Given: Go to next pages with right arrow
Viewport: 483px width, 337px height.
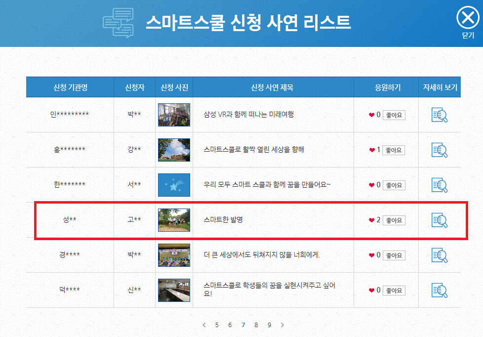Looking at the screenshot, I should pos(282,325).
